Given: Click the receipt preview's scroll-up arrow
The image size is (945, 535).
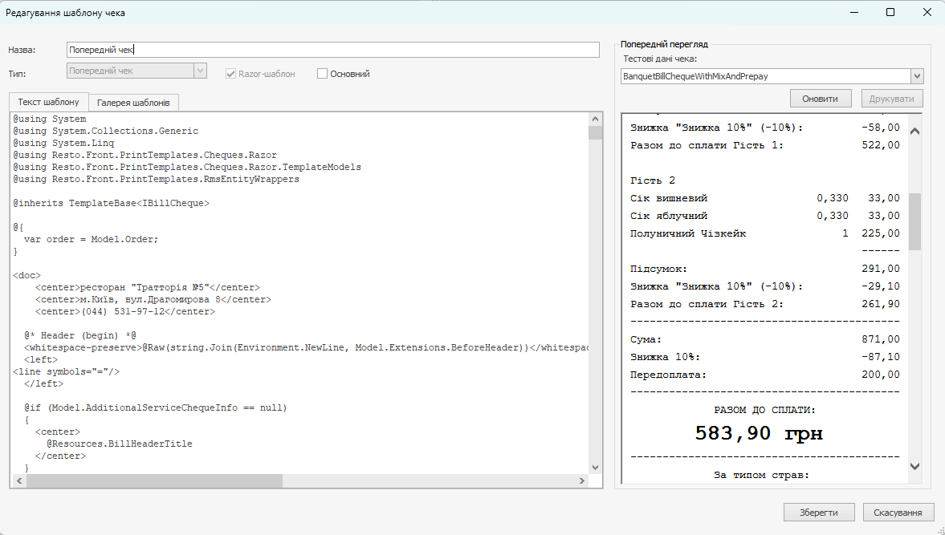Looking at the screenshot, I should pos(914,132).
